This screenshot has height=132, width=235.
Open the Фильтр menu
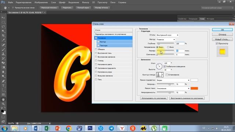click(x=86, y=3)
